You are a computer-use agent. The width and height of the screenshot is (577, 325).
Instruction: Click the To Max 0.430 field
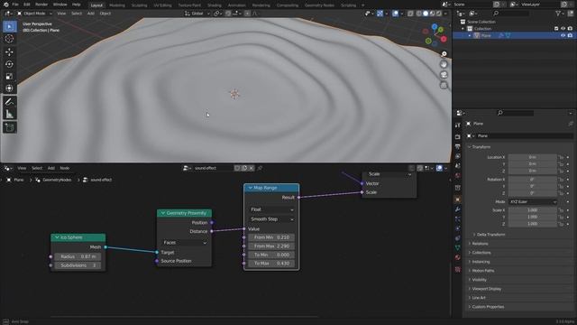(x=271, y=264)
